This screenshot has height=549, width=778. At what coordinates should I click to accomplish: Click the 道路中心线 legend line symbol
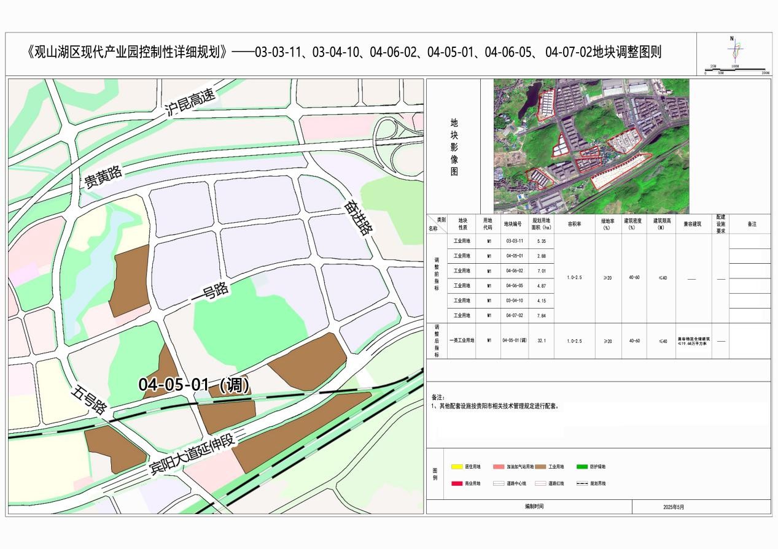pyautogui.click(x=499, y=483)
